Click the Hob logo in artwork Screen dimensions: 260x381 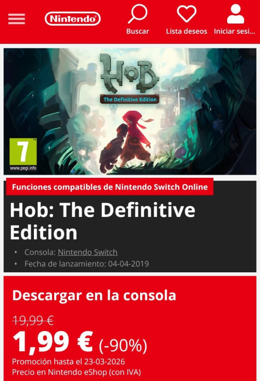[x=130, y=73]
